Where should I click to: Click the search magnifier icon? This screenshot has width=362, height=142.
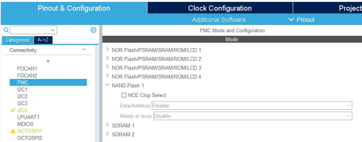[x=6, y=30]
